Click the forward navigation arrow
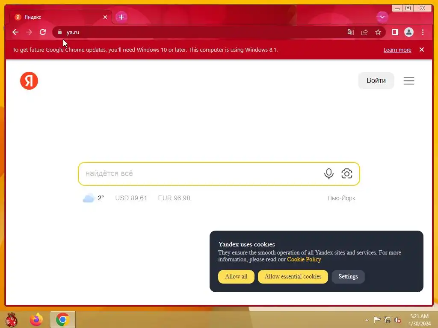Viewport: 438px width, 328px height. click(x=29, y=32)
